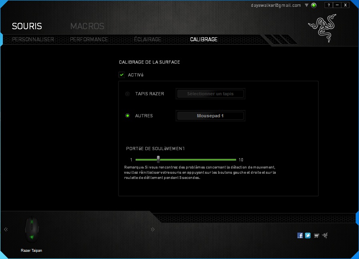
Task: Select the TAPIS RAZER radio button
Action: tap(128, 94)
